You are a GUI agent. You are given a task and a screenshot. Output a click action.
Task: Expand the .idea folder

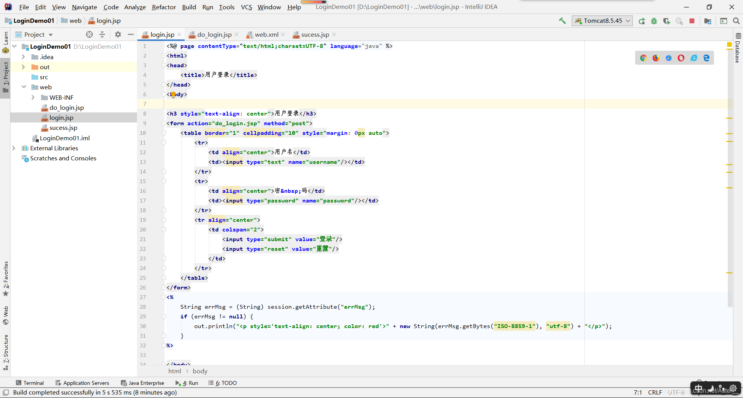(23, 57)
